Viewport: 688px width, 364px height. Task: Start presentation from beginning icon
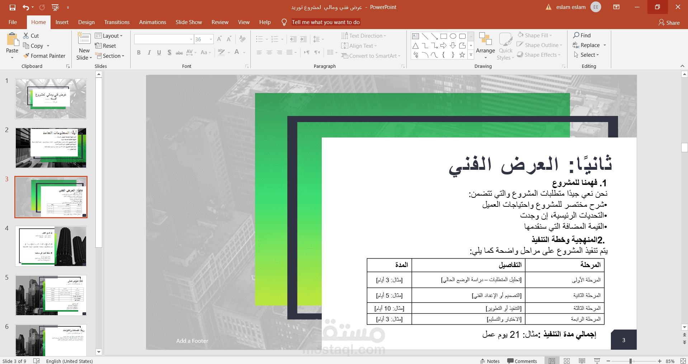(x=55, y=7)
